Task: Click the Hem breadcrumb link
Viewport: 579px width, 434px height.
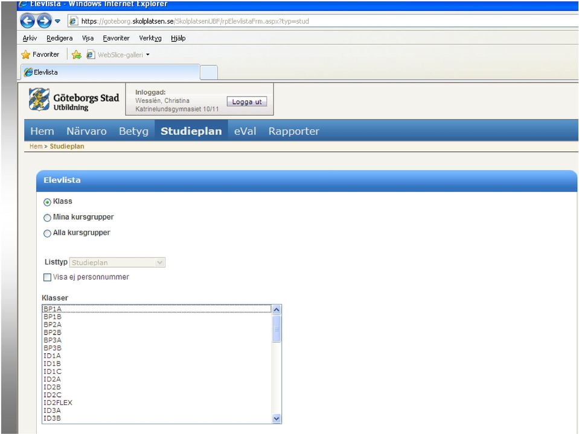Action: click(x=36, y=146)
